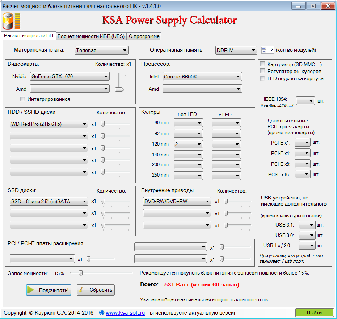Image resolution: width=337 pixels, height=319 pixels.
Task: Click the globe icon near website link
Action: pyautogui.click(x=102, y=312)
